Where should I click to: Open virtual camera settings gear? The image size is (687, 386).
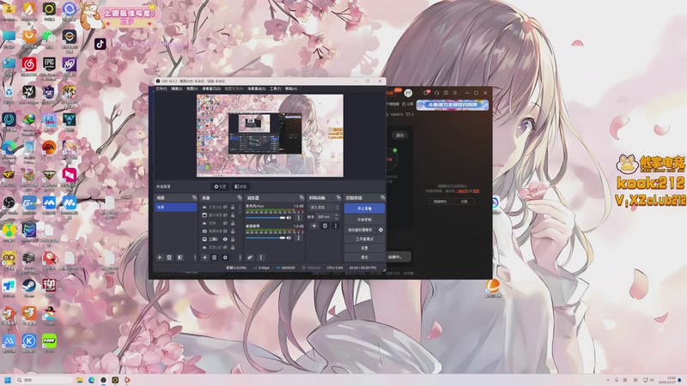pos(380,230)
